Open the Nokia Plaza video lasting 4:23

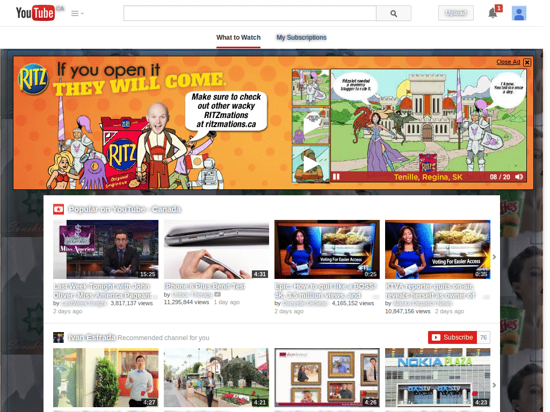click(437, 378)
